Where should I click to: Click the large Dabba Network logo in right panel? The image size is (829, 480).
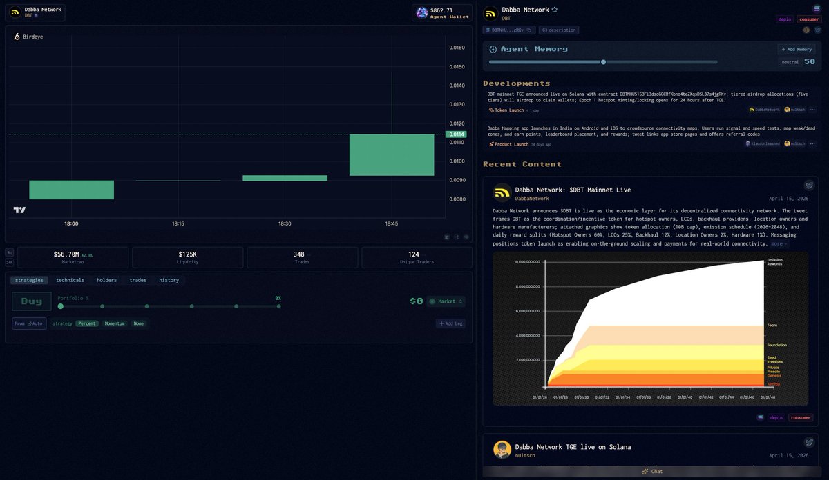(x=491, y=14)
